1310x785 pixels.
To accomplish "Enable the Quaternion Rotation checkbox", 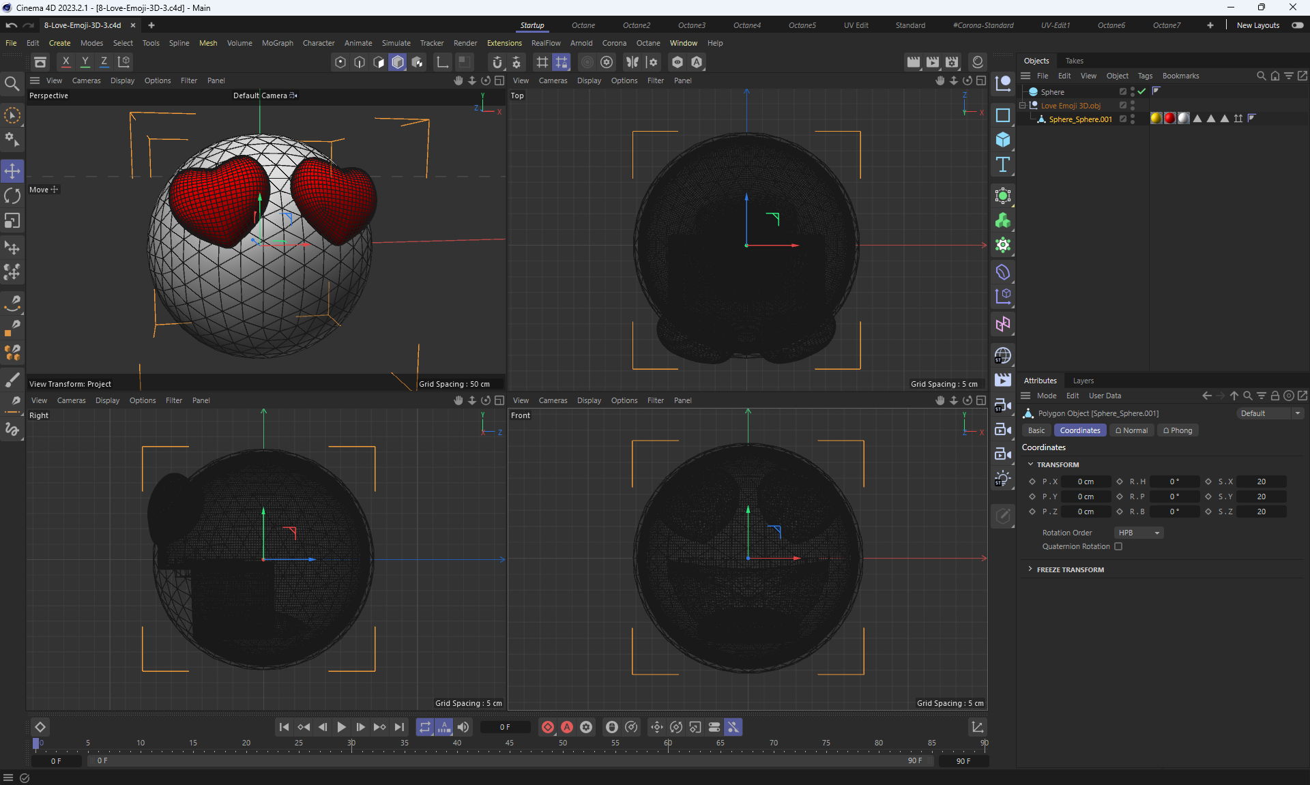I will coord(1118,546).
